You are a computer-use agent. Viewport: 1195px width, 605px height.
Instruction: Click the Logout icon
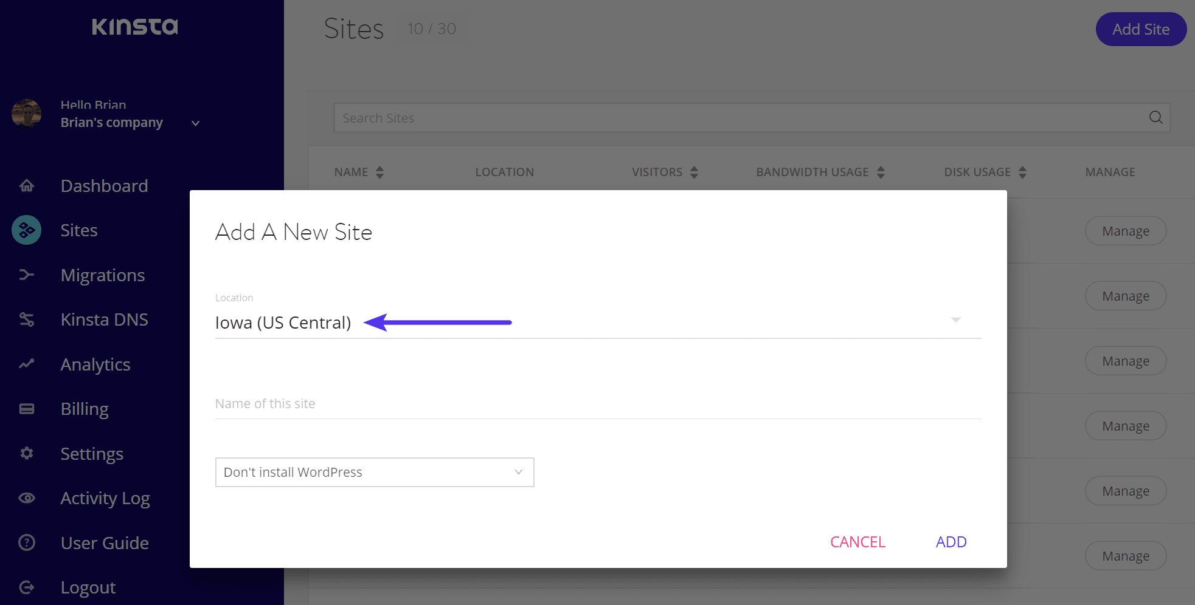pyautogui.click(x=27, y=587)
